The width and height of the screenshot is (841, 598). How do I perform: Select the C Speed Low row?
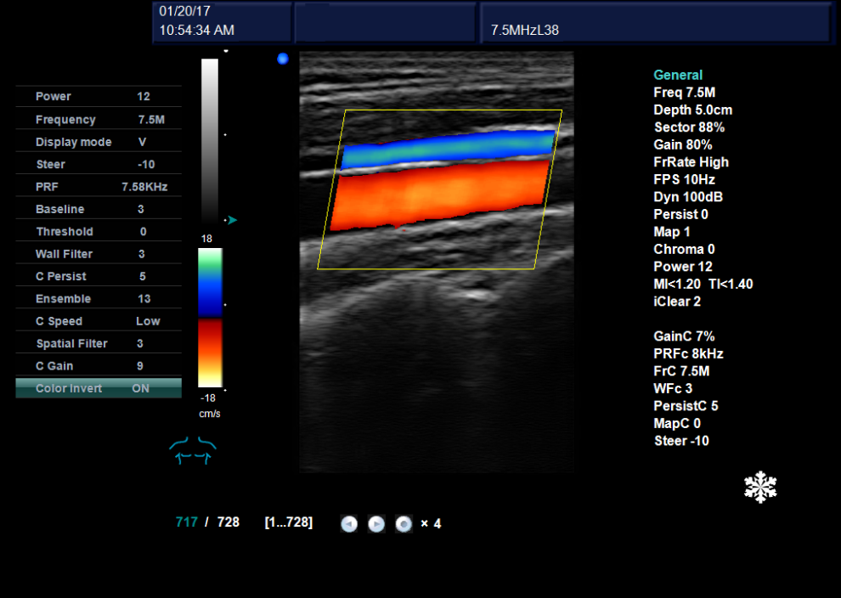tap(99, 321)
